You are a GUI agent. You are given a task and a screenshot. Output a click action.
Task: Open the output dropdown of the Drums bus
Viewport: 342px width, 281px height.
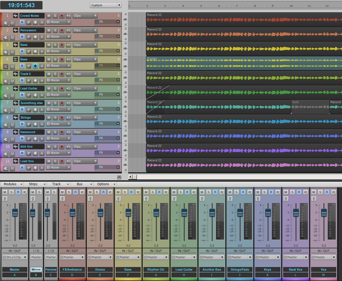tap(110, 257)
